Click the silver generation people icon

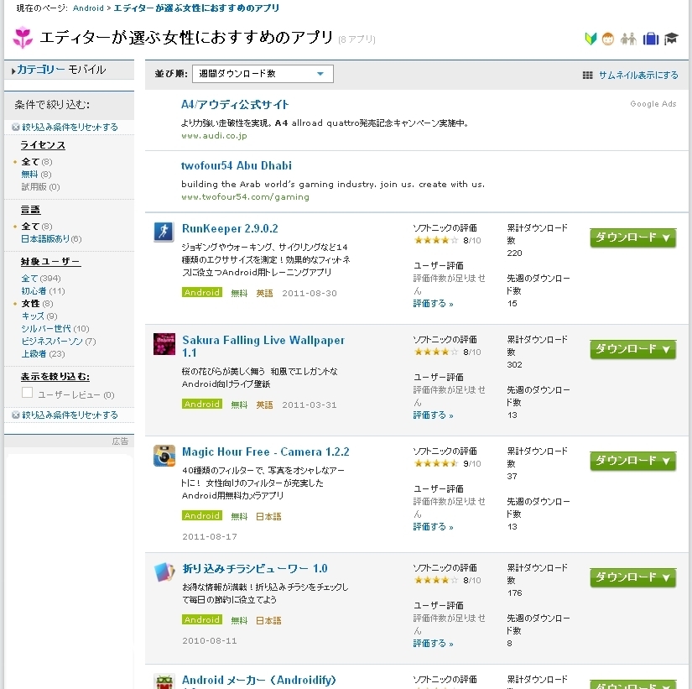click(x=628, y=39)
